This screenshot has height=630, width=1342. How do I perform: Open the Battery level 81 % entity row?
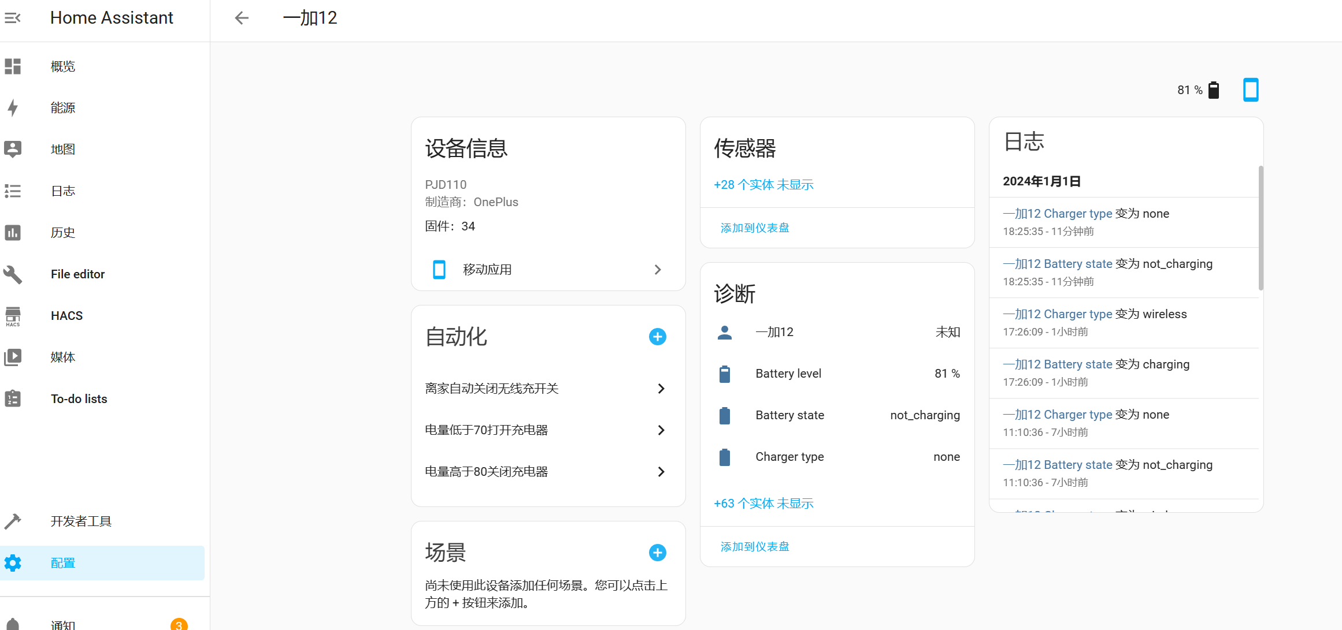coord(837,374)
